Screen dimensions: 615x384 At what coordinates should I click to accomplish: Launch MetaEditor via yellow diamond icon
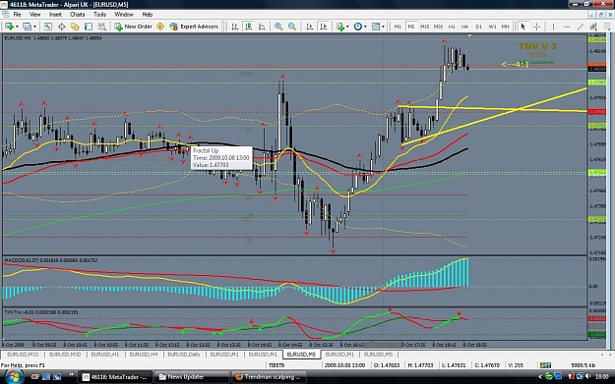[x=160, y=27]
